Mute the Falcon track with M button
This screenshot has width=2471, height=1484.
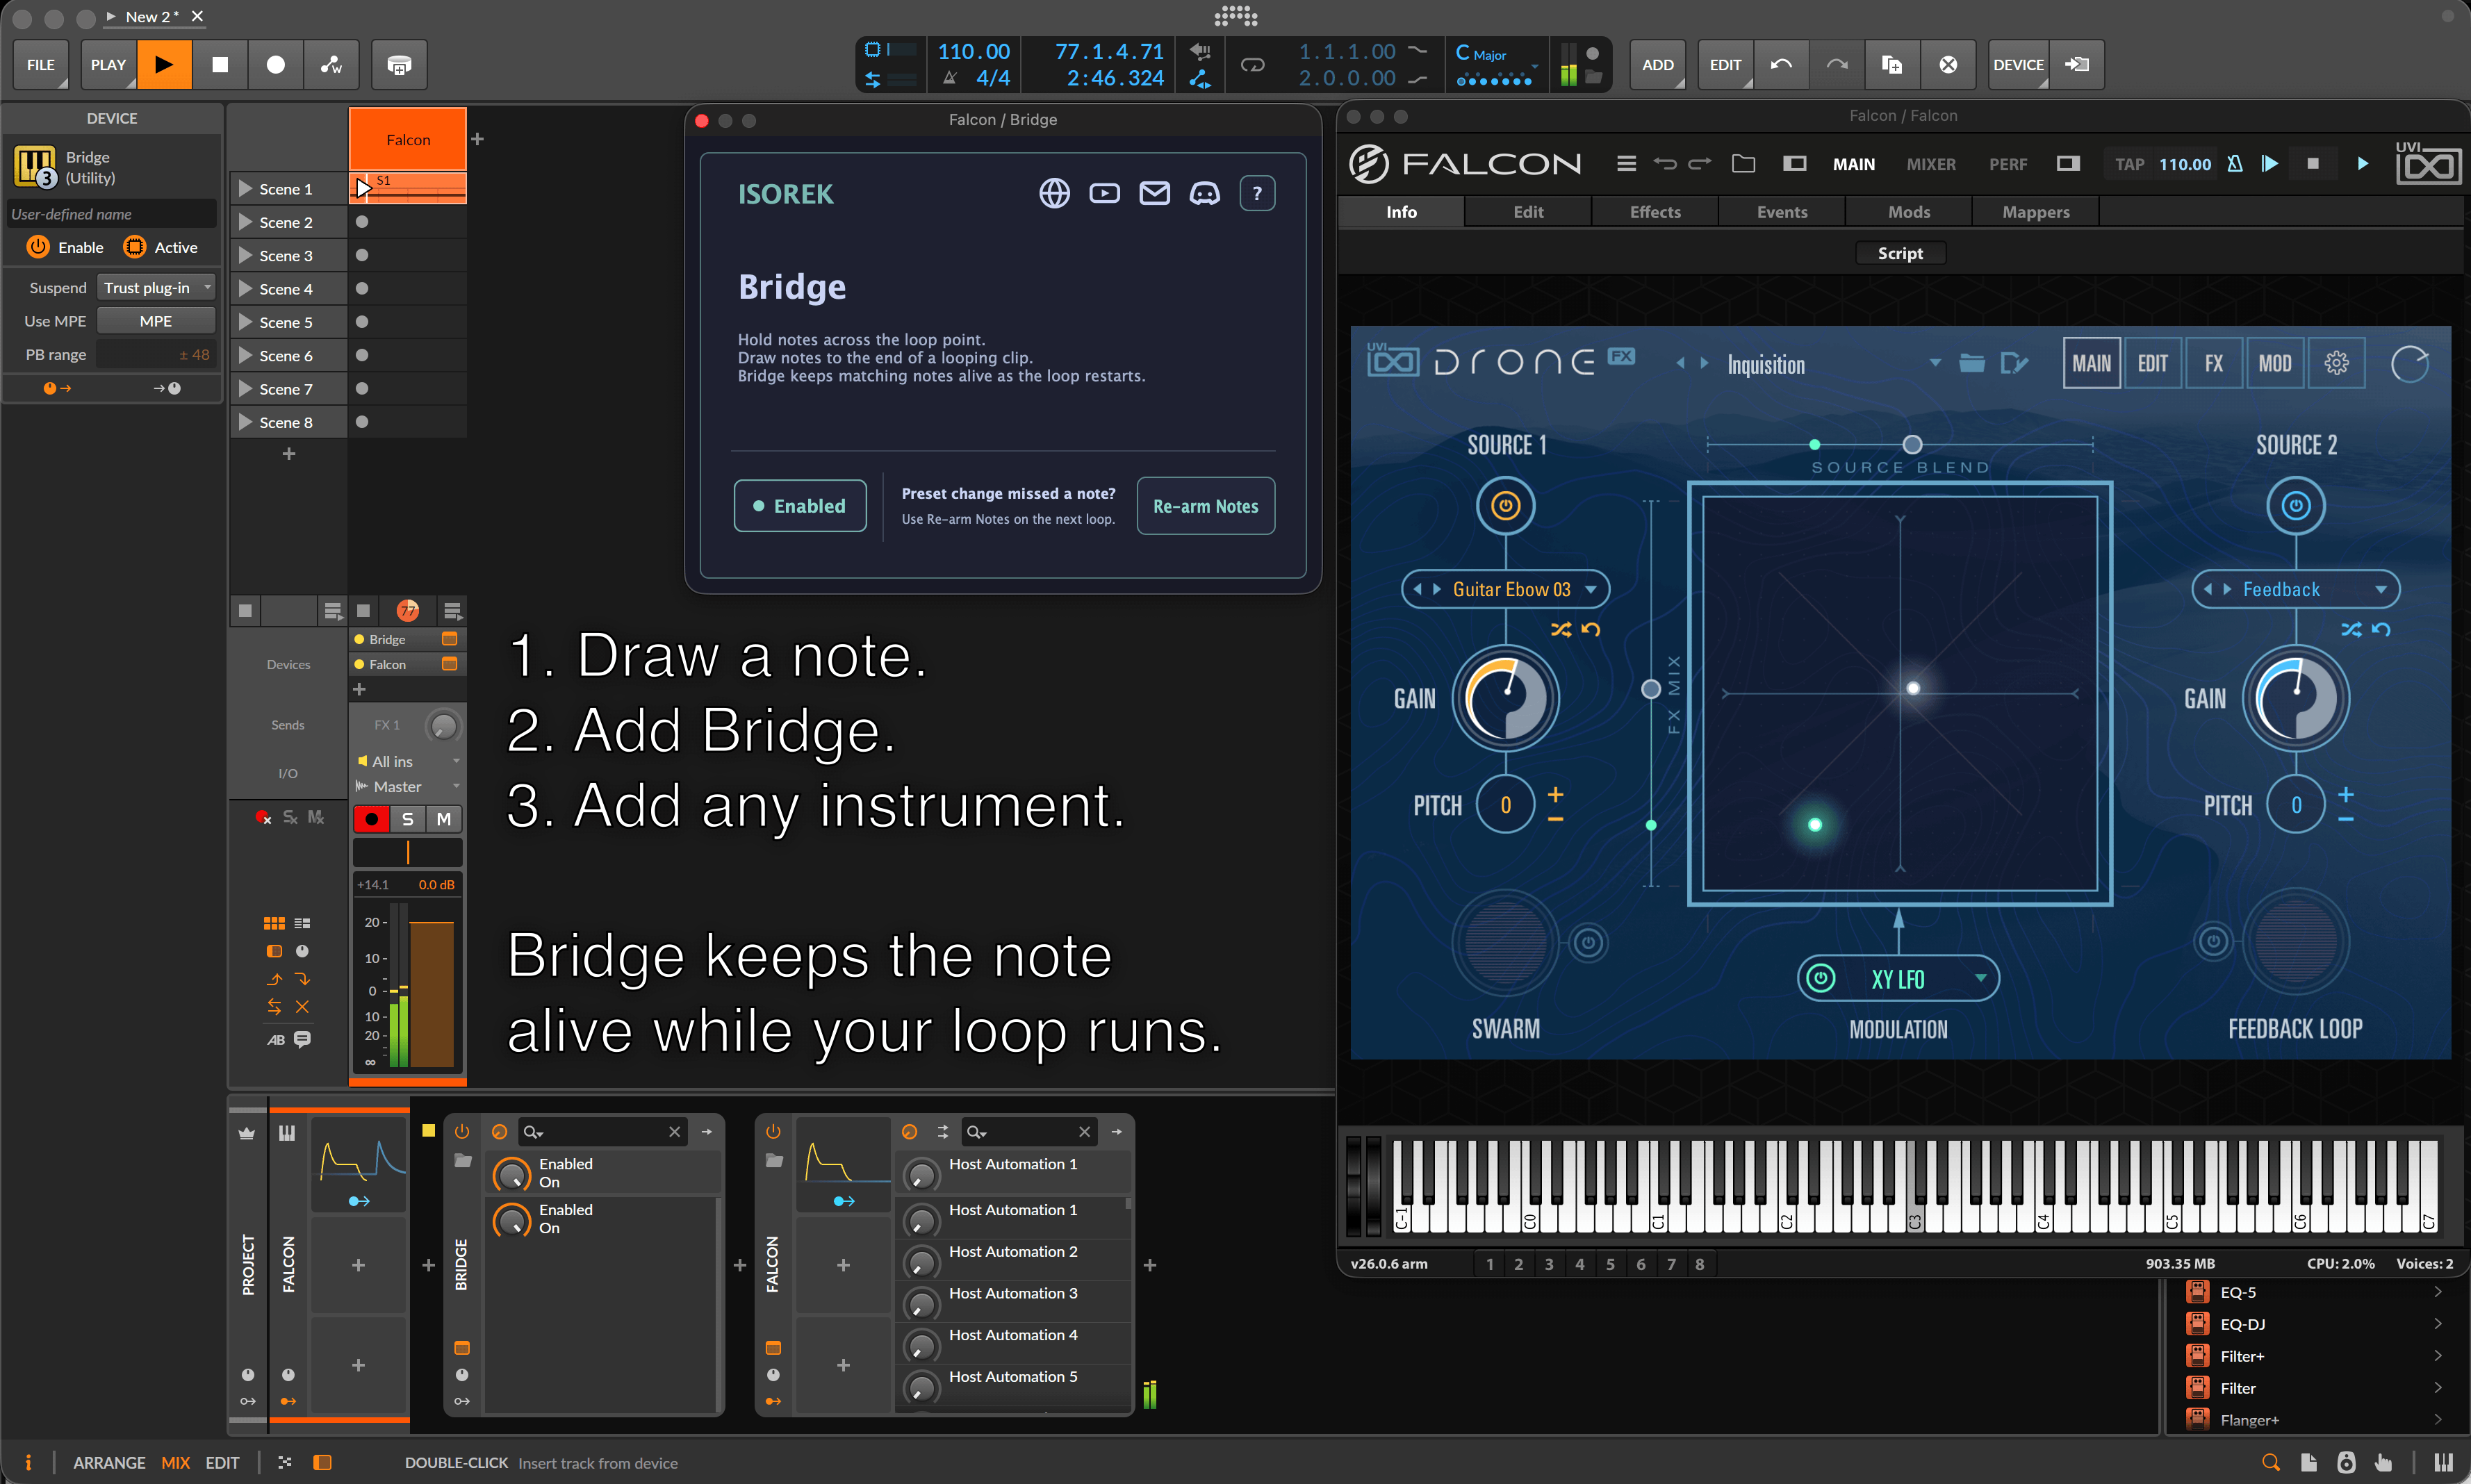tap(443, 819)
